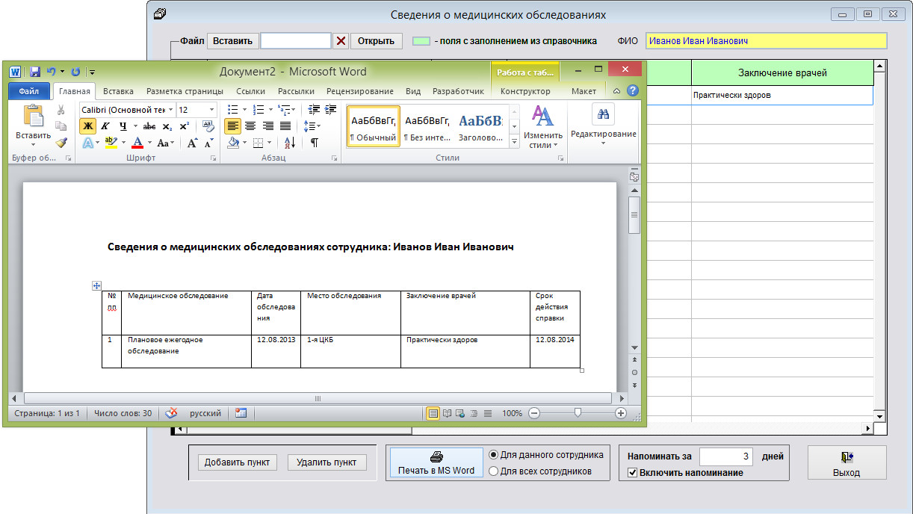This screenshot has height=514, width=913.
Task: Click the red X clear file icon
Action: [341, 41]
